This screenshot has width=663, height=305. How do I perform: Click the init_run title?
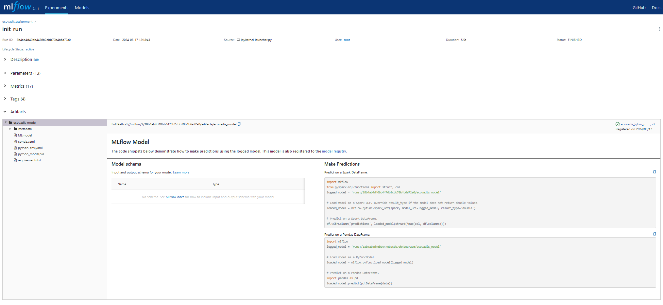click(12, 29)
